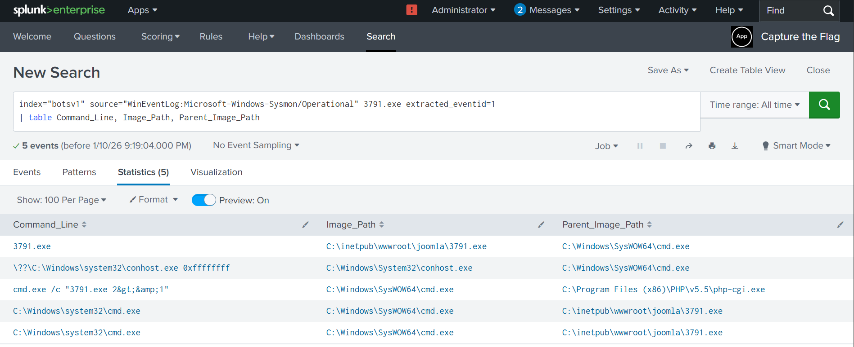Open the Time range All time dropdown
Image resolution: width=854 pixels, height=347 pixels.
coord(755,105)
